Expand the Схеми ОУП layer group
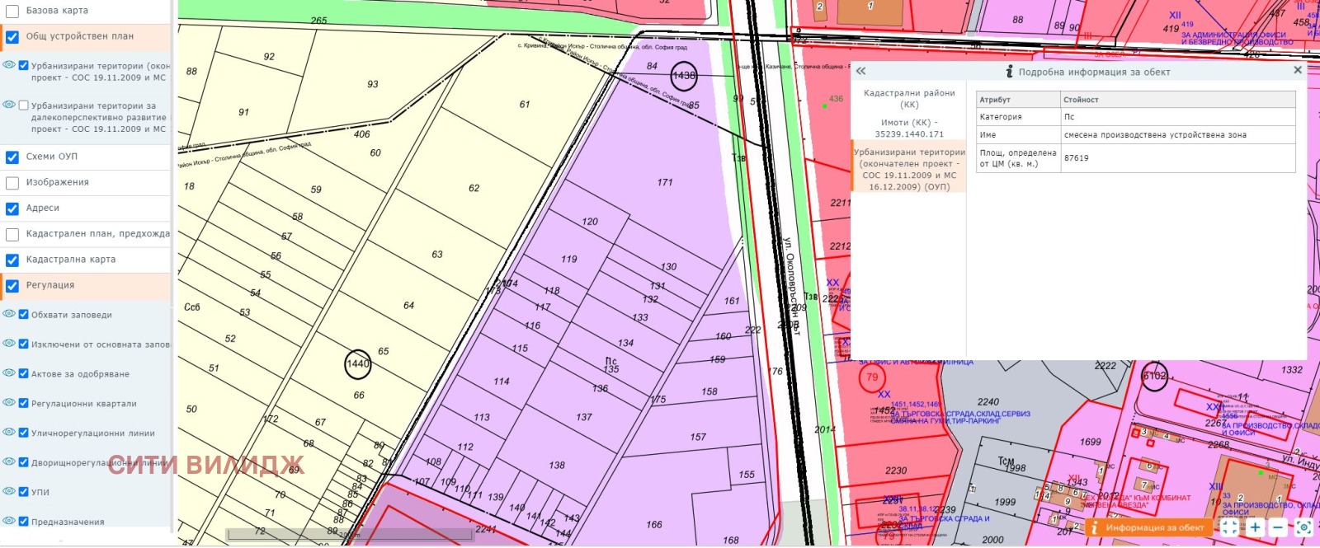1320x548 pixels. coord(52,157)
